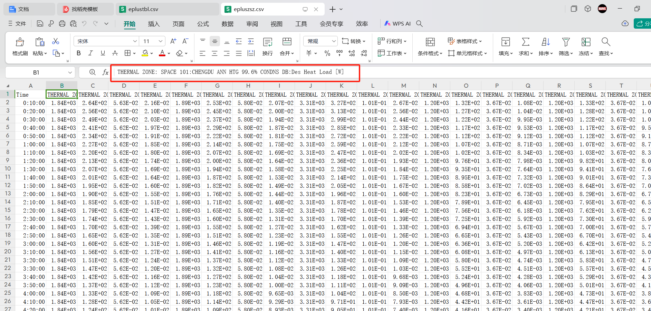Click the increase decimal places icon
Viewport: 651px width, 311px height.
[352, 53]
